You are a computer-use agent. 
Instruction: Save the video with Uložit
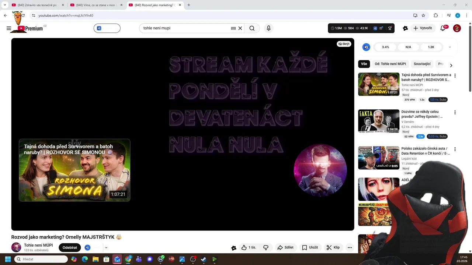(310, 247)
